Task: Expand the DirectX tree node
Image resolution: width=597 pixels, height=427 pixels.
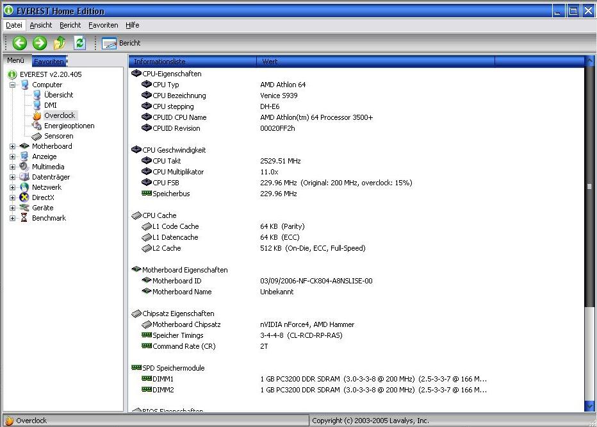Action: click(x=13, y=198)
